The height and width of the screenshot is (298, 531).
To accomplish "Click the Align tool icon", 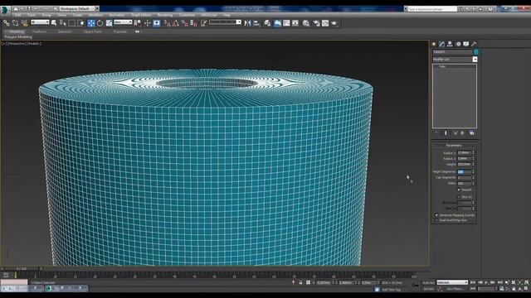I will 256,23.
